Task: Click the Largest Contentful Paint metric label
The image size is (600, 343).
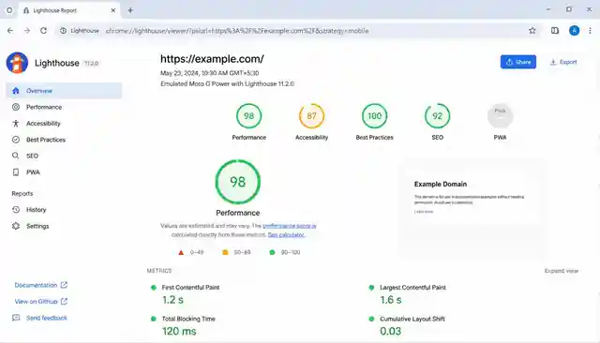Action: coord(412,287)
